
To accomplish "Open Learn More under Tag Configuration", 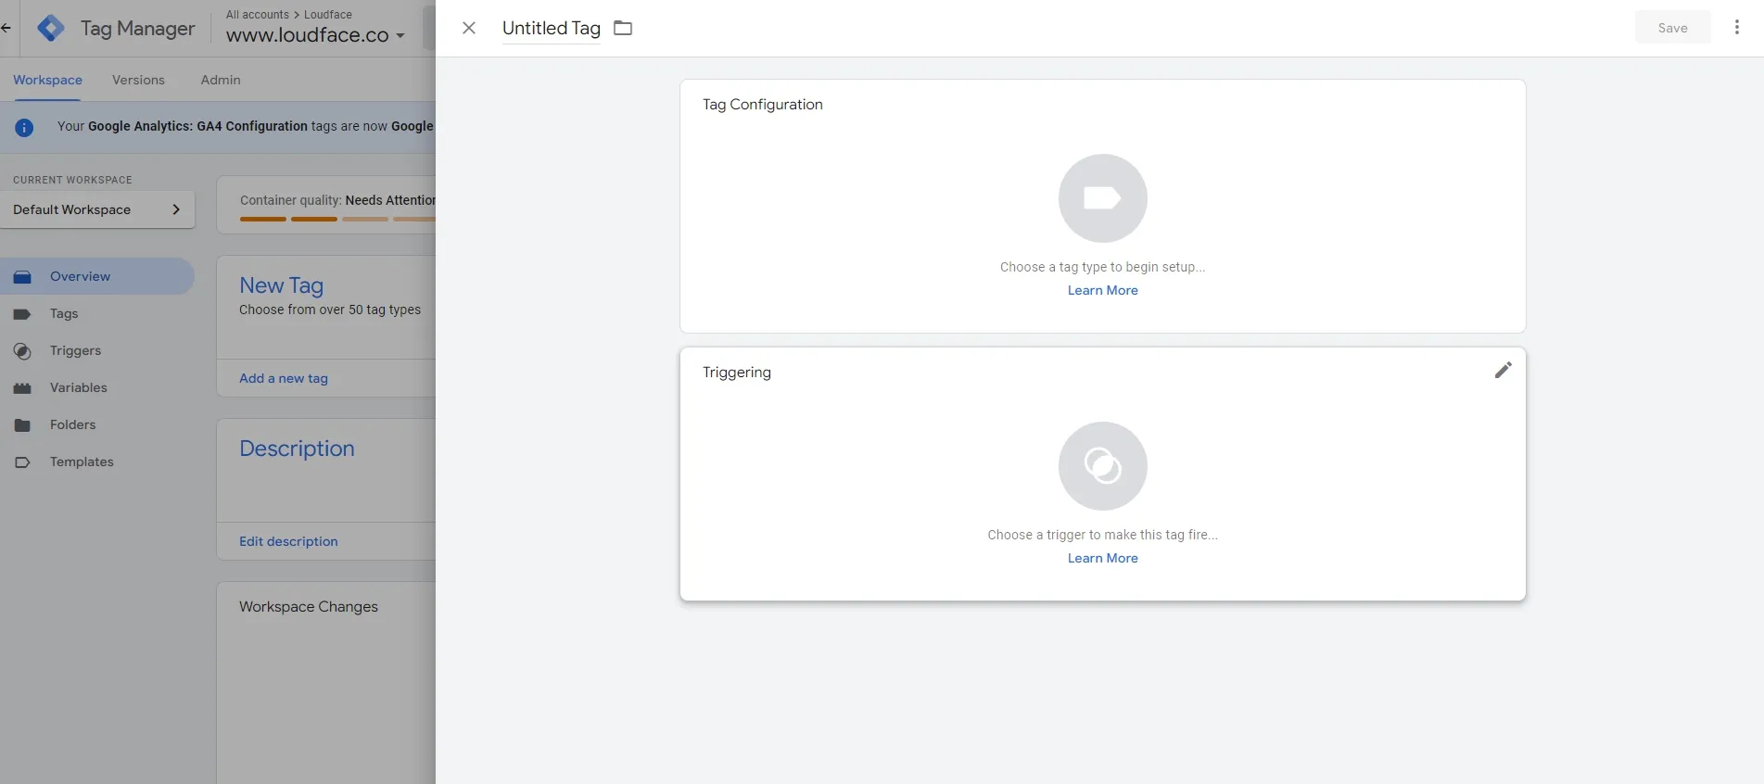I will pyautogui.click(x=1103, y=290).
